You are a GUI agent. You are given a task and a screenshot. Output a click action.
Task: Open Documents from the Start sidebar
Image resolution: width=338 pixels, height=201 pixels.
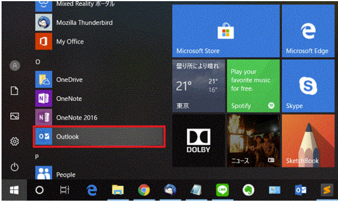coord(15,91)
